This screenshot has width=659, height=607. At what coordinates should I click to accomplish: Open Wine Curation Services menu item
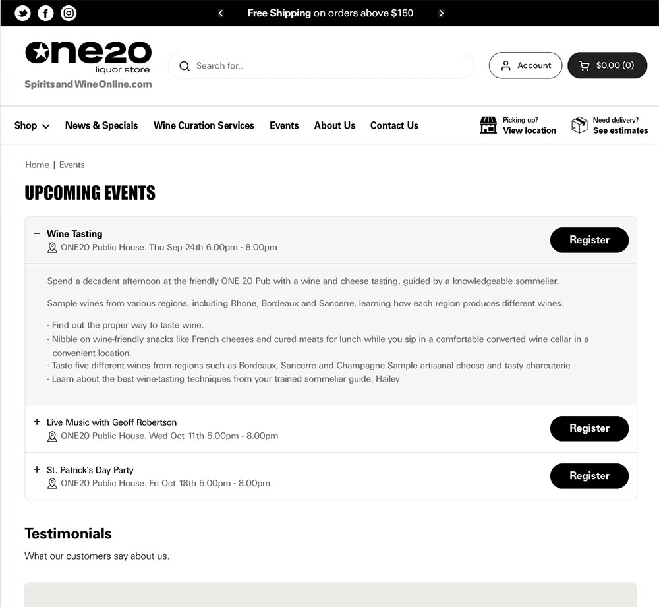tap(204, 125)
